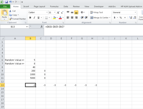
Task: Click the Redo icon
Action: pyautogui.click(x=16, y=2)
